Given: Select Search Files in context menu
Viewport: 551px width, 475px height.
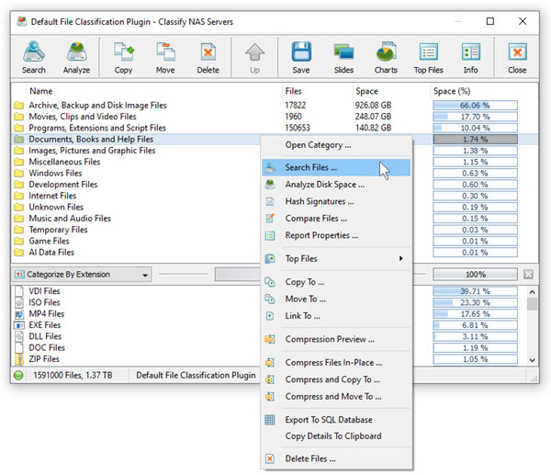Looking at the screenshot, I should 336,167.
